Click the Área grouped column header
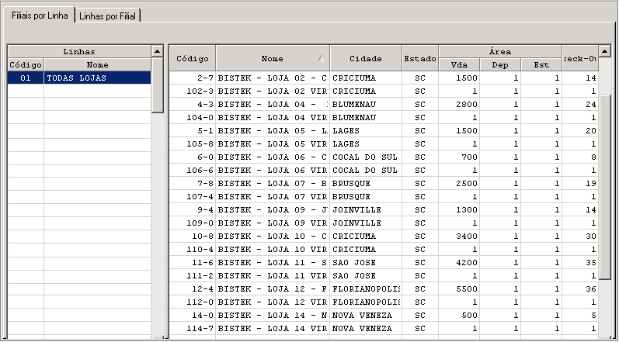The image size is (619, 342). (500, 52)
